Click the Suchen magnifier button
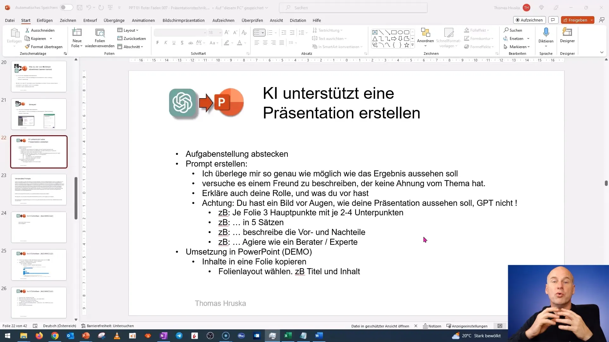Viewport: 609px width, 342px height. [x=513, y=30]
